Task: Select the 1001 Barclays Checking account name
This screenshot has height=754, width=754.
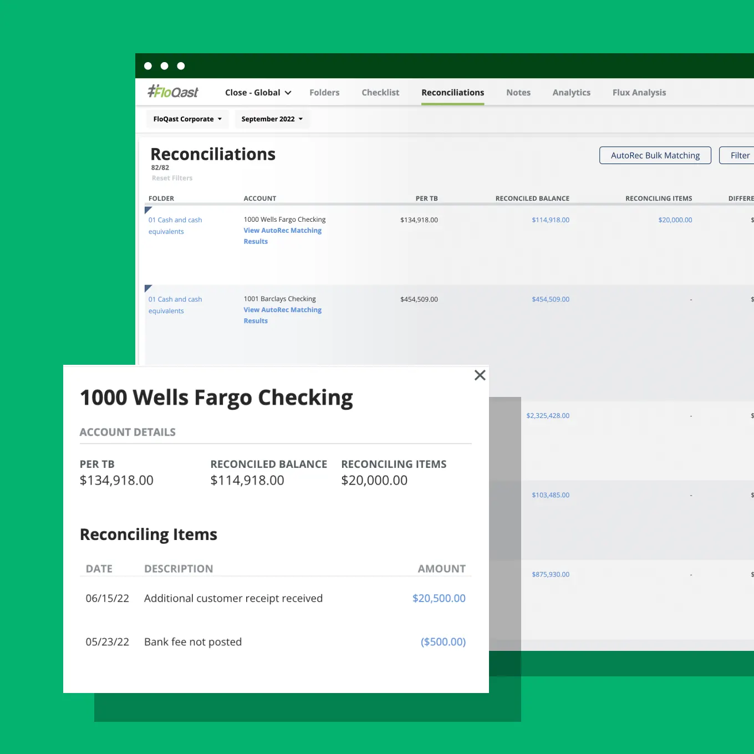Action: point(279,299)
